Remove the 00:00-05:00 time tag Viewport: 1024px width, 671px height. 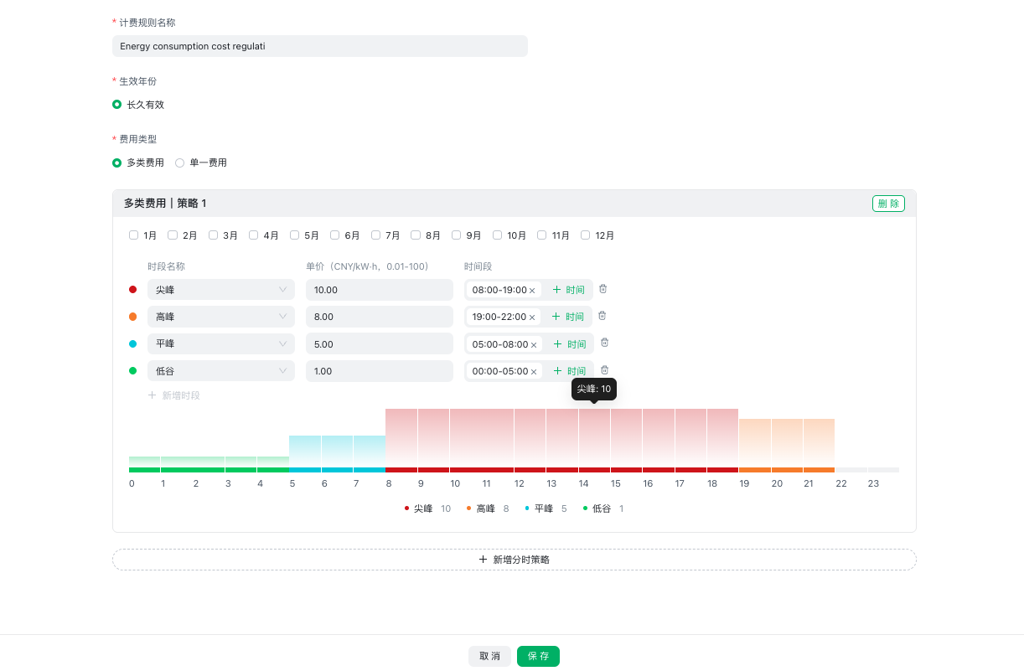click(534, 371)
